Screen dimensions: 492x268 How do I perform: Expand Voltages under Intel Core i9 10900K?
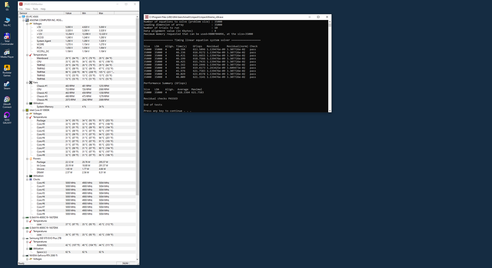tap(27, 113)
